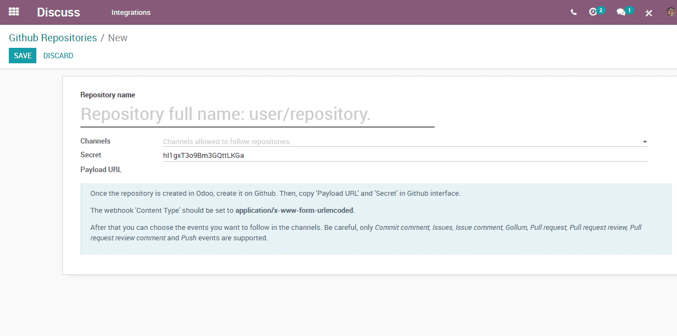Open the Integrations menu
The width and height of the screenshot is (677, 336).
(x=131, y=12)
